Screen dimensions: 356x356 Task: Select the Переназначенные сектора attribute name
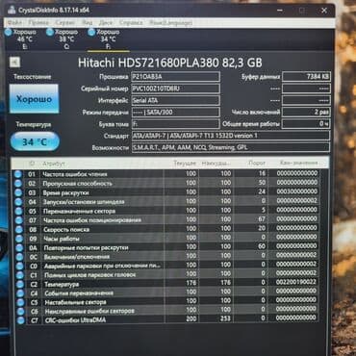(x=79, y=211)
